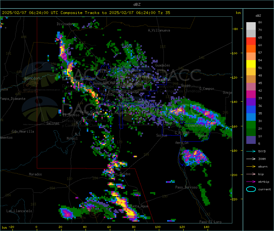This screenshot has width=274, height=231.
Task: Click the '140' tick on bottom axis
Action: [x=206, y=227]
